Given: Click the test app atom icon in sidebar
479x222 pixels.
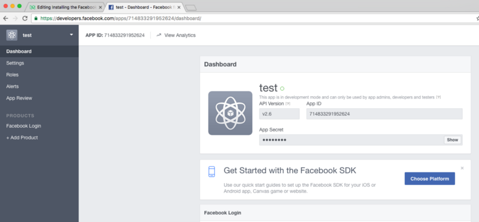Looking at the screenshot, I should (12, 35).
